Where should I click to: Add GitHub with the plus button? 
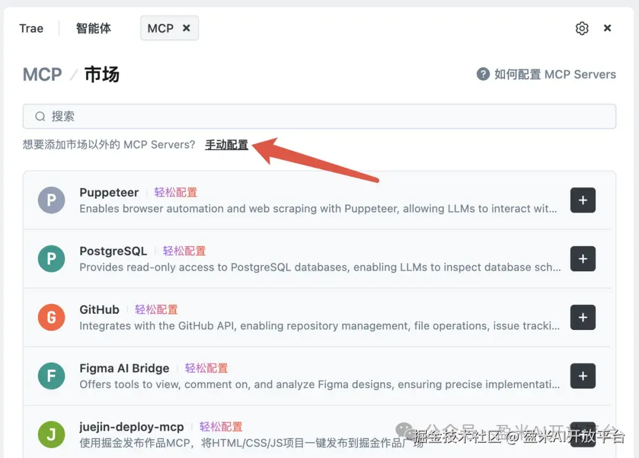tap(583, 317)
